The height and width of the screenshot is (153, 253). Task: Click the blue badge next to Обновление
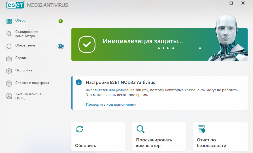click(x=61, y=46)
